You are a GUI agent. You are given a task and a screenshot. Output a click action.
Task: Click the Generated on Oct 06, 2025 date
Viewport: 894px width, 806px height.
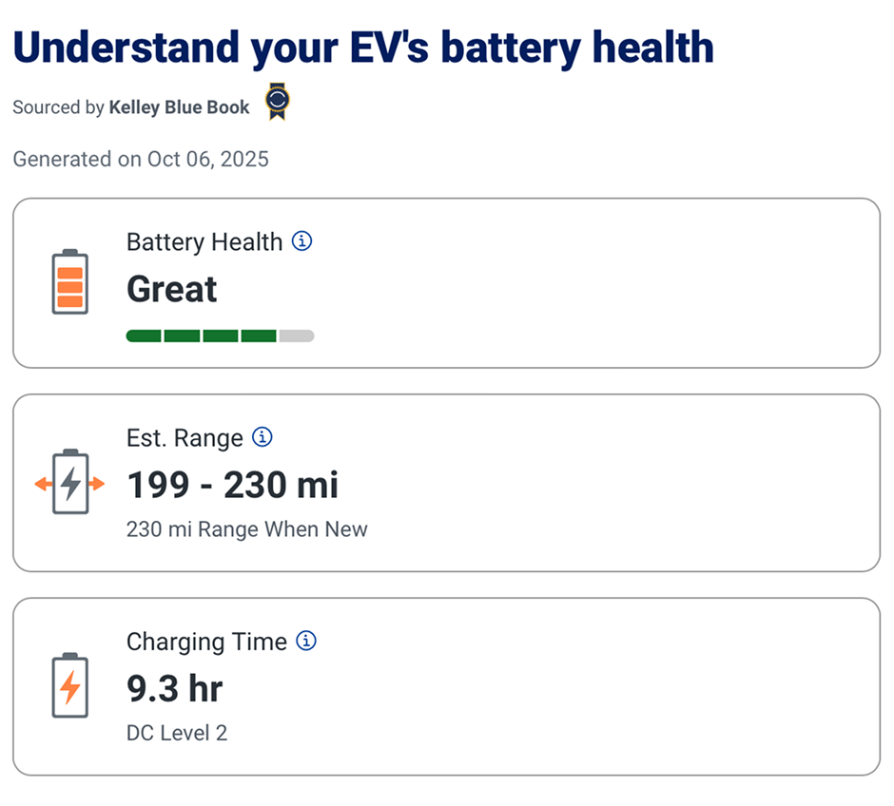click(141, 159)
